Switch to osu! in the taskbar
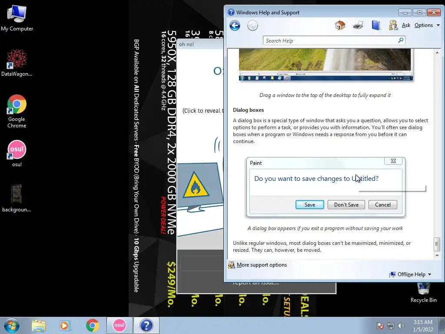The width and height of the screenshot is (445, 334). (120, 325)
